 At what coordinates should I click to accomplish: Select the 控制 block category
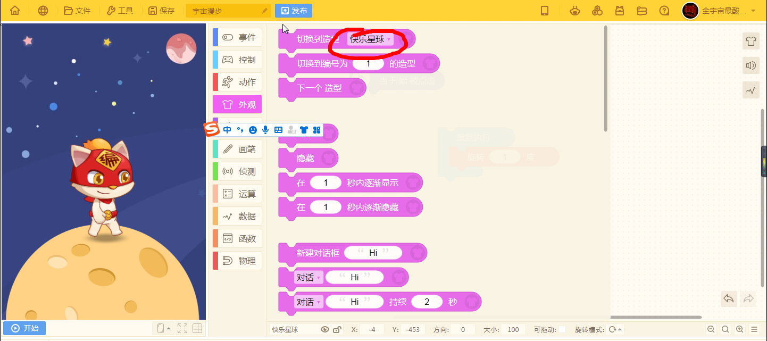click(x=237, y=60)
